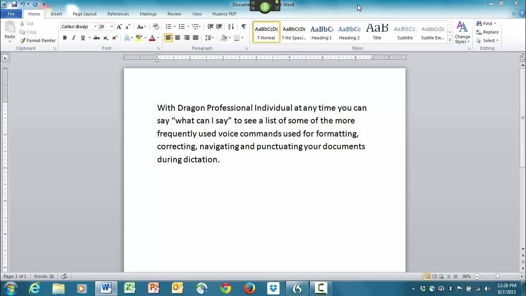Justify the paragraph text
The height and width of the screenshot is (296, 526).
click(x=196, y=38)
